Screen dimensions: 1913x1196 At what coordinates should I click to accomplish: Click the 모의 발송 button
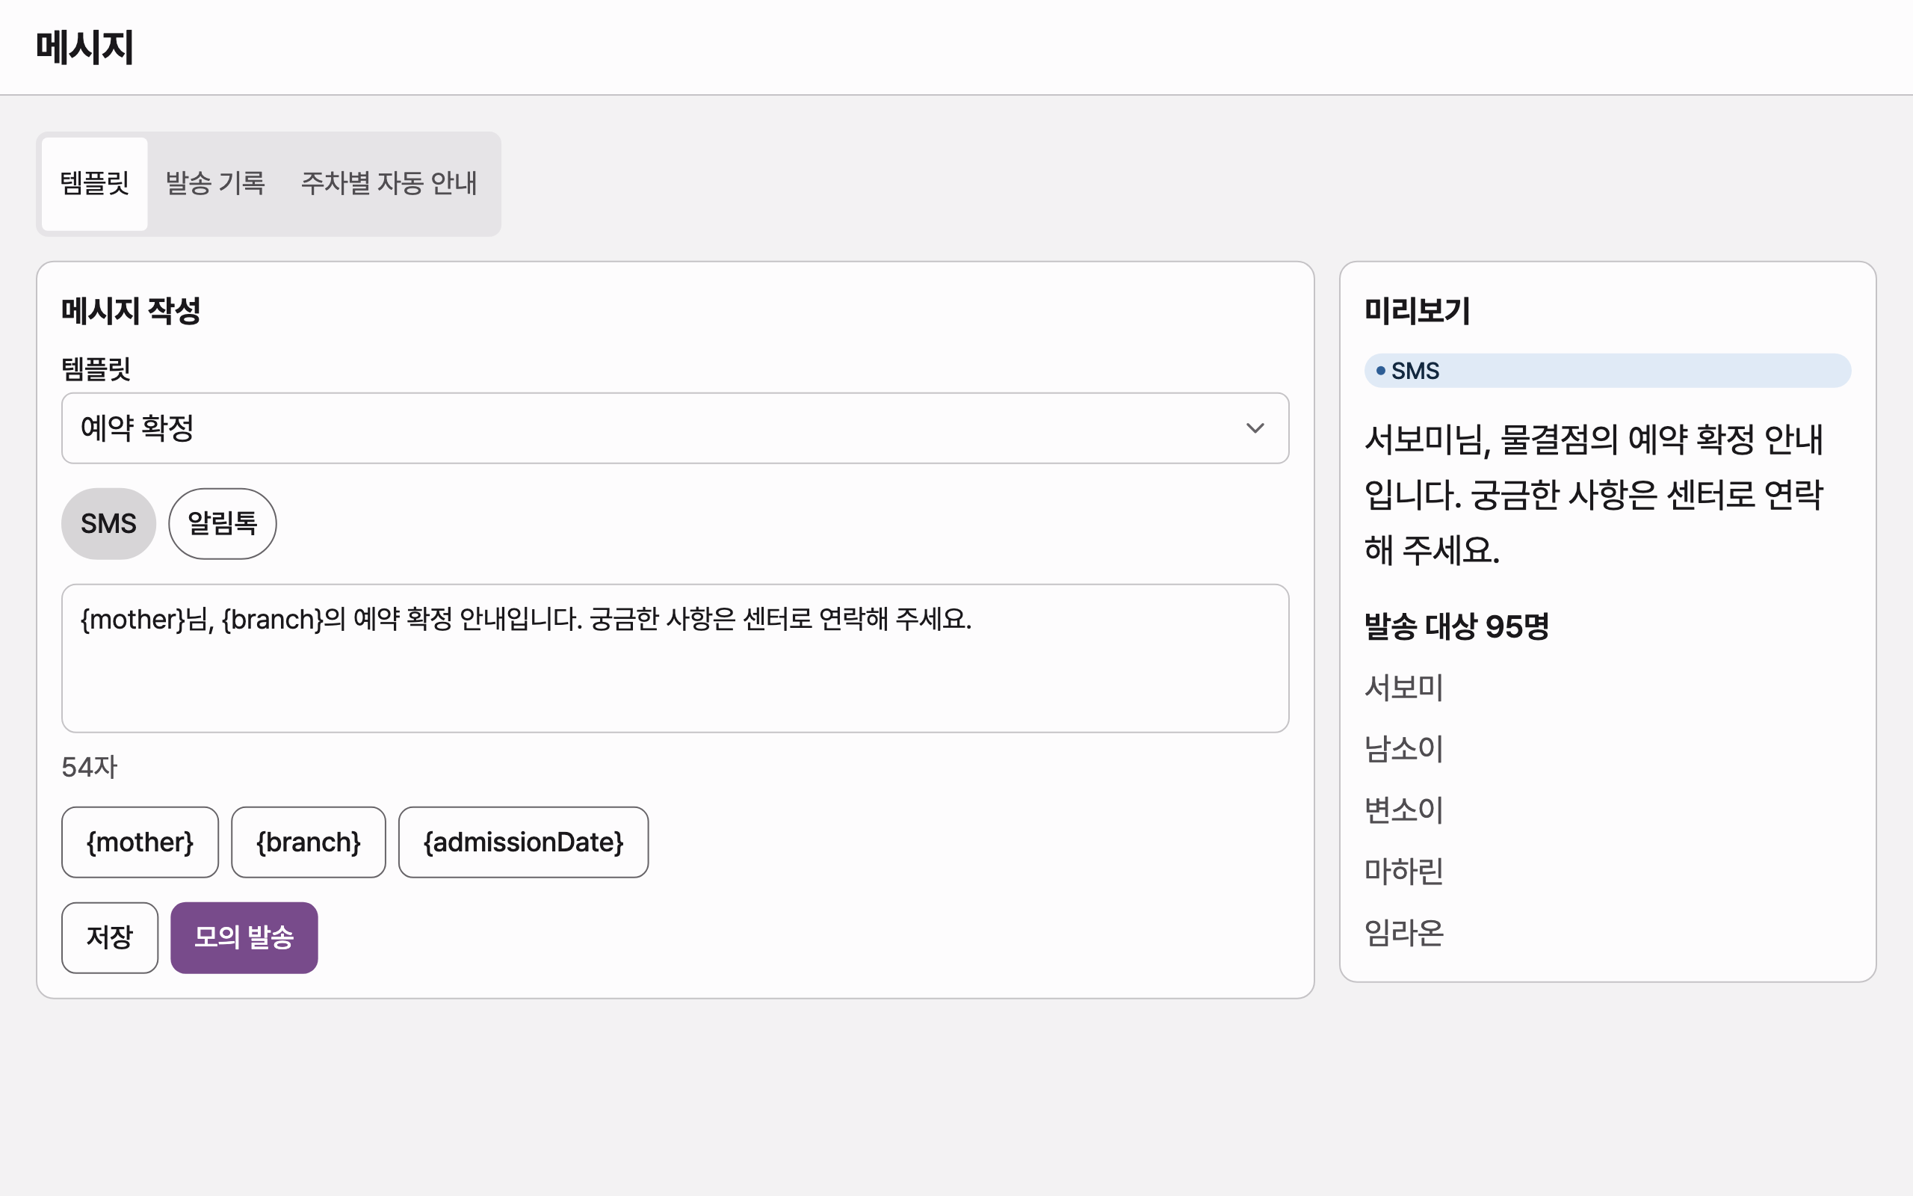244,937
